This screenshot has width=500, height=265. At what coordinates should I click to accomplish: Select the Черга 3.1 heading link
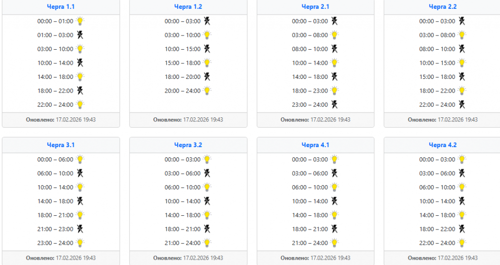pos(61,145)
